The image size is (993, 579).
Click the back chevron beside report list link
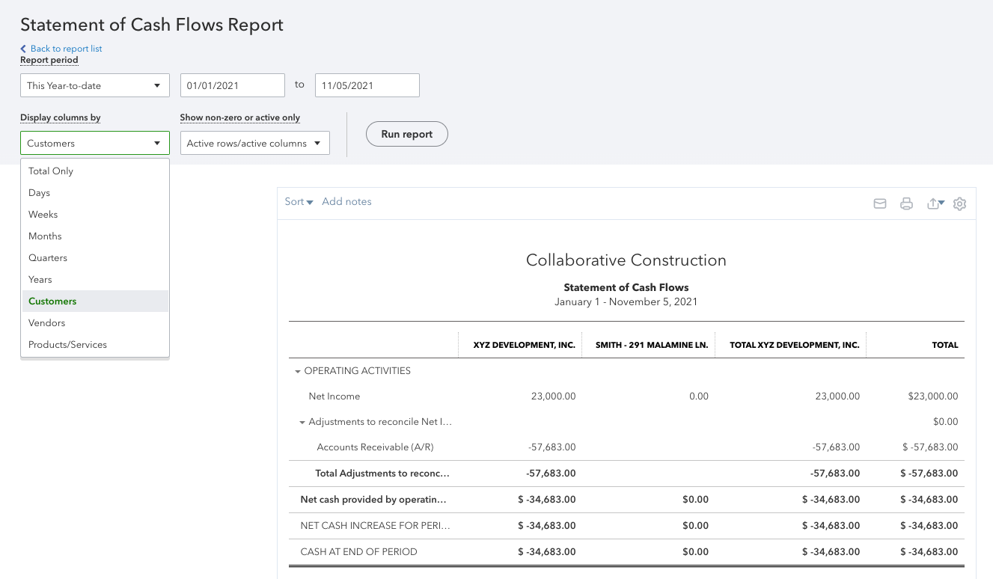coord(23,49)
